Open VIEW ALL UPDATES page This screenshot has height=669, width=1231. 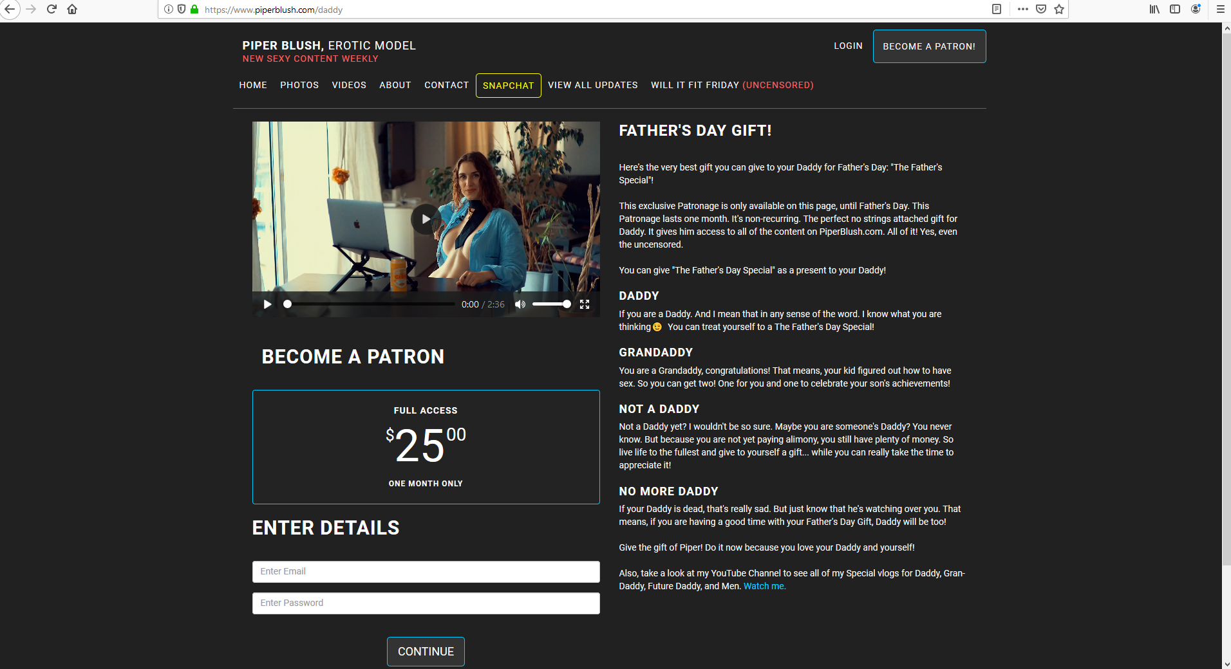[x=593, y=85]
